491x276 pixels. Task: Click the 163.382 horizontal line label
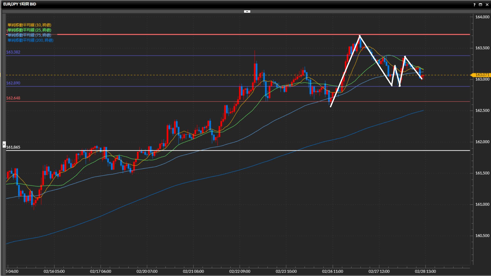click(x=13, y=52)
